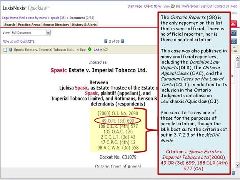
Task: Open the History & Alerts tab
Action: pyautogui.click(x=84, y=25)
